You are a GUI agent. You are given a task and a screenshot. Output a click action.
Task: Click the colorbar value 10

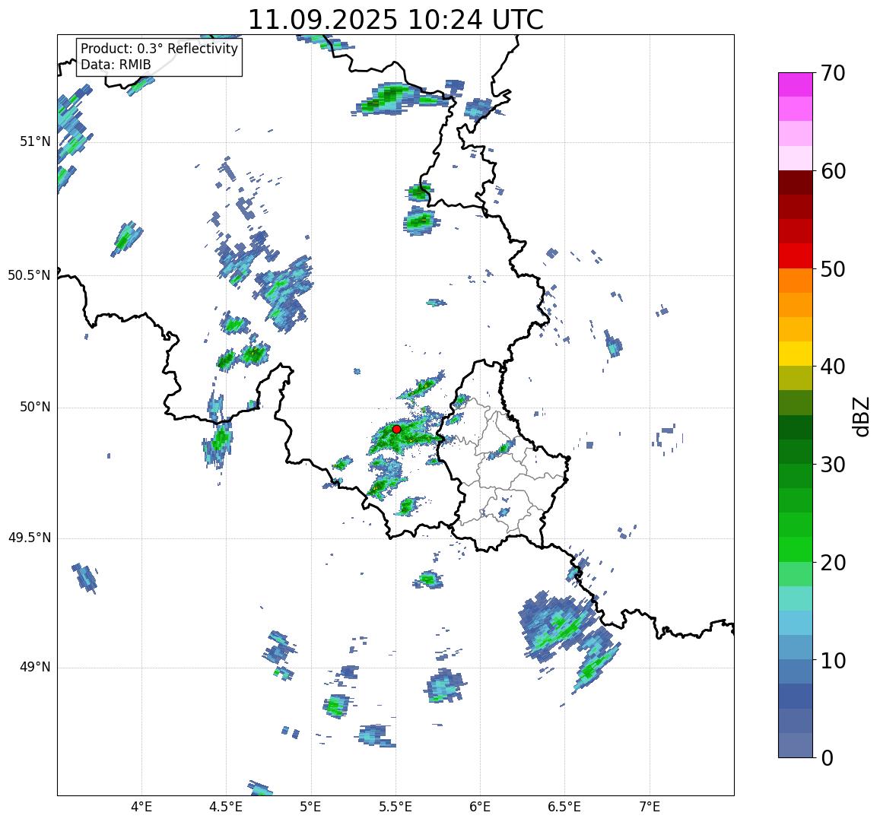(833, 661)
